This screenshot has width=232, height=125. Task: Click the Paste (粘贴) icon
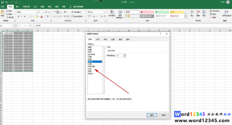coord(3,13)
